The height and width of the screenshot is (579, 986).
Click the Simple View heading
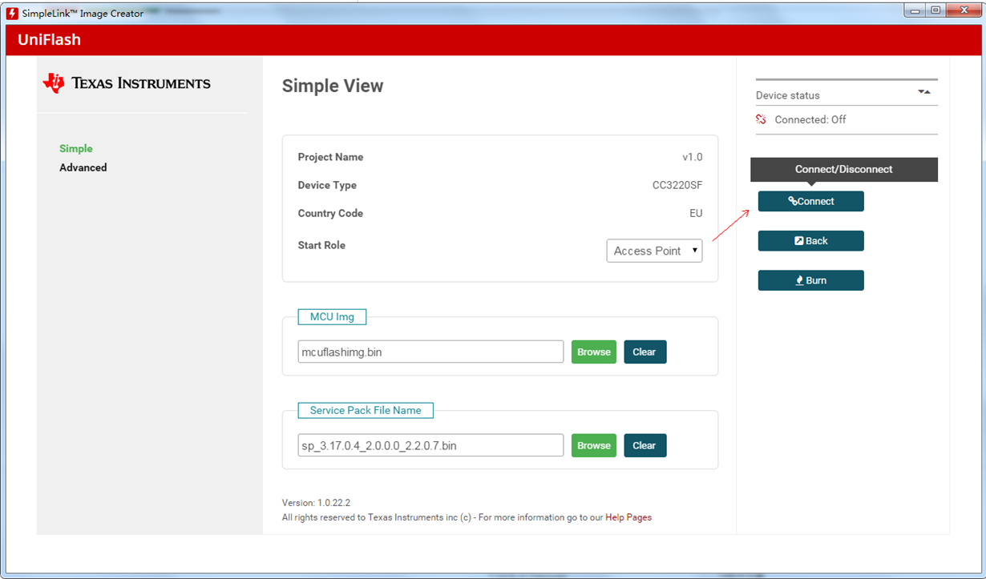click(x=333, y=86)
